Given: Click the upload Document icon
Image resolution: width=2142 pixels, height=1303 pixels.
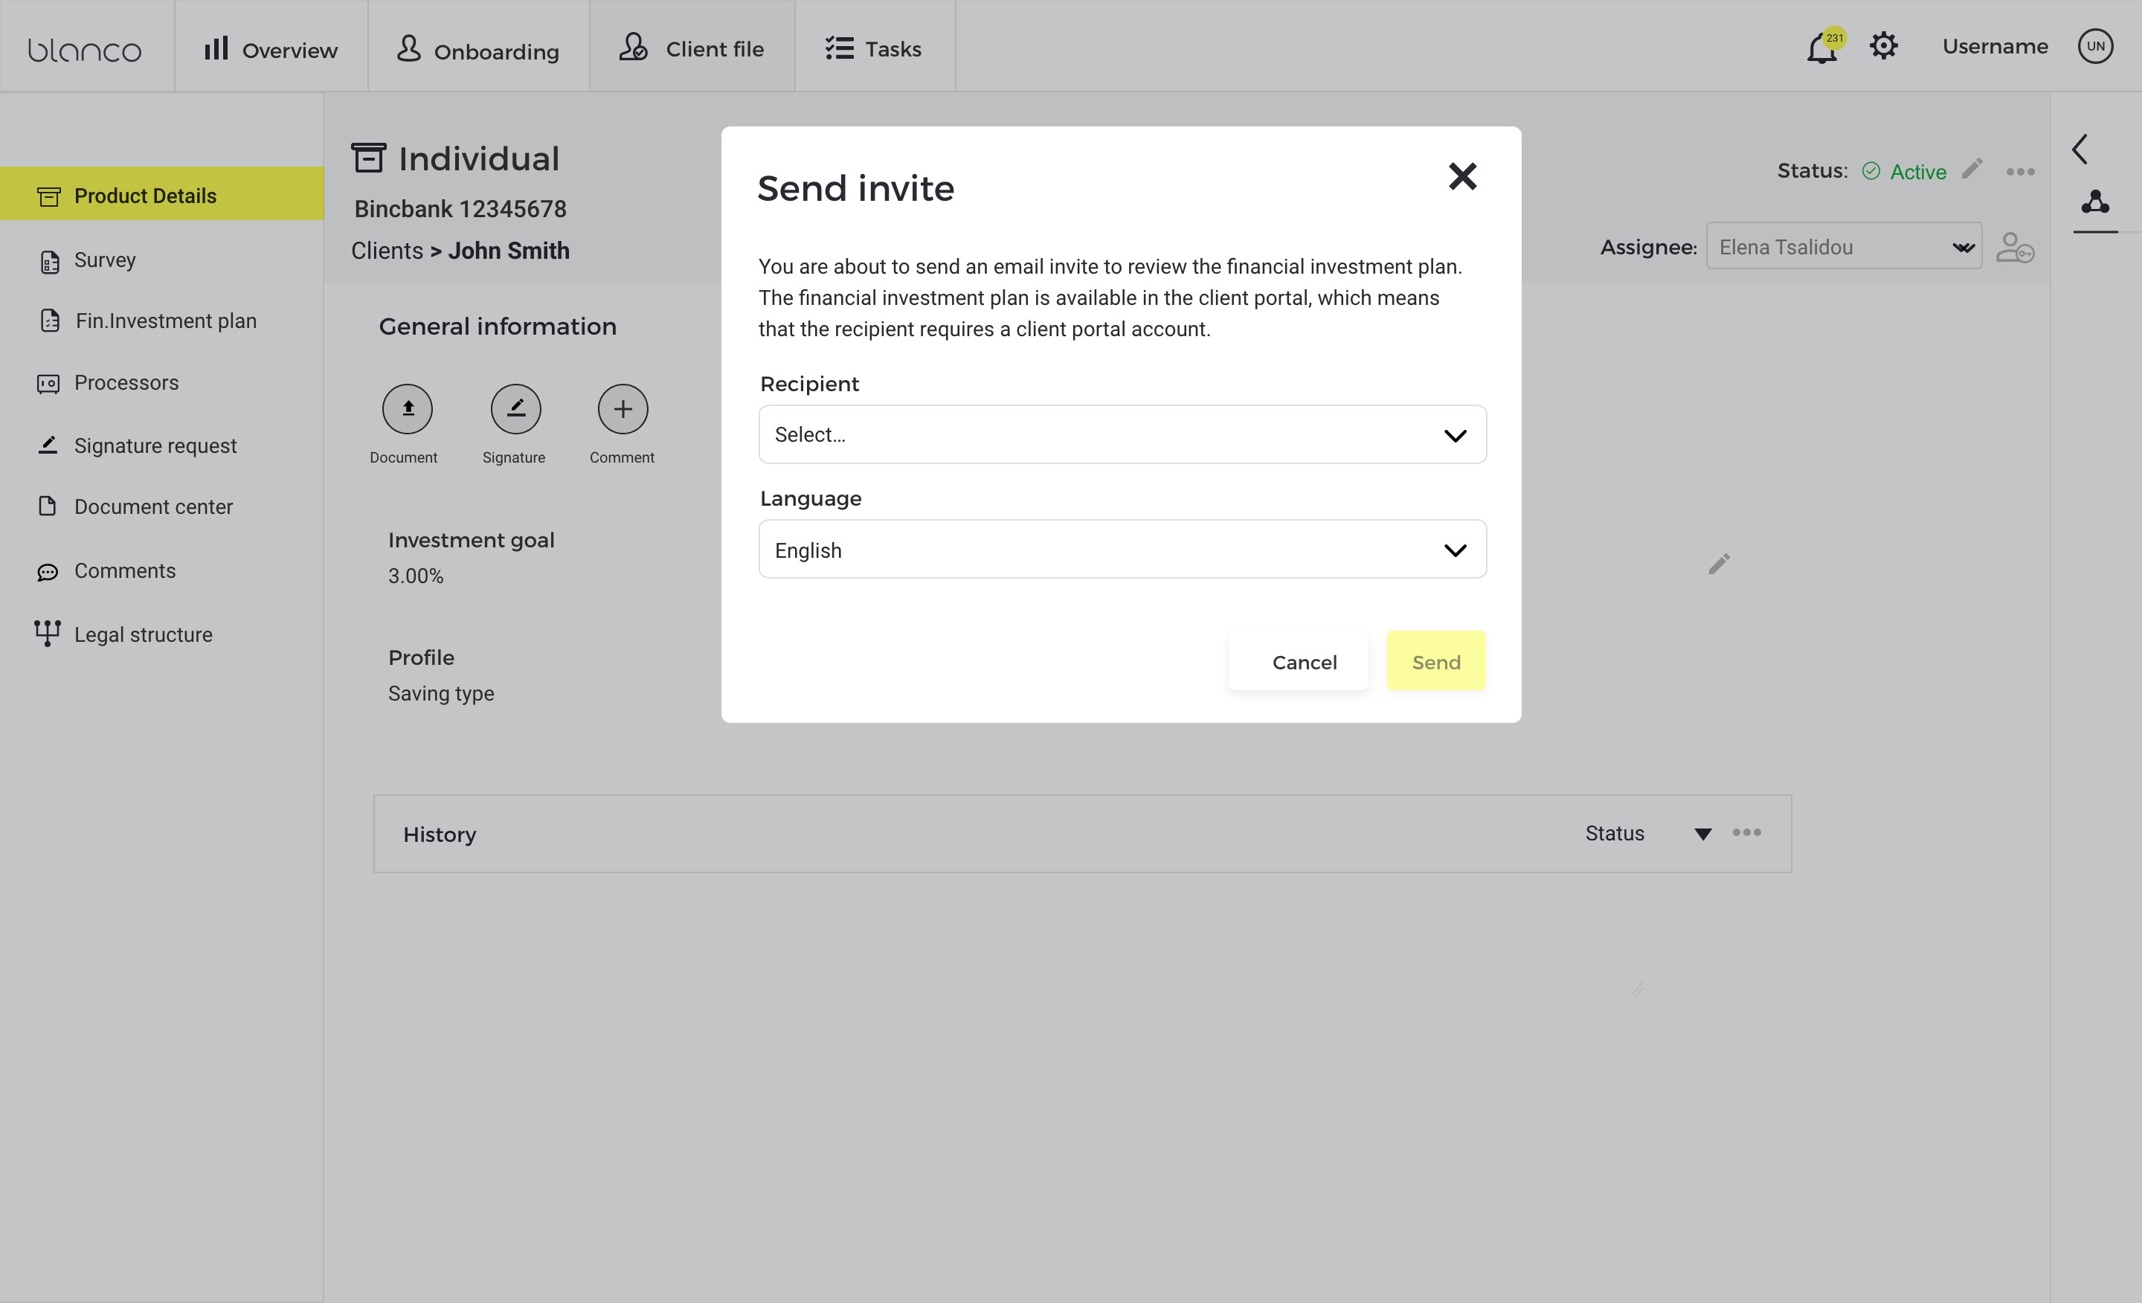Looking at the screenshot, I should 407,408.
